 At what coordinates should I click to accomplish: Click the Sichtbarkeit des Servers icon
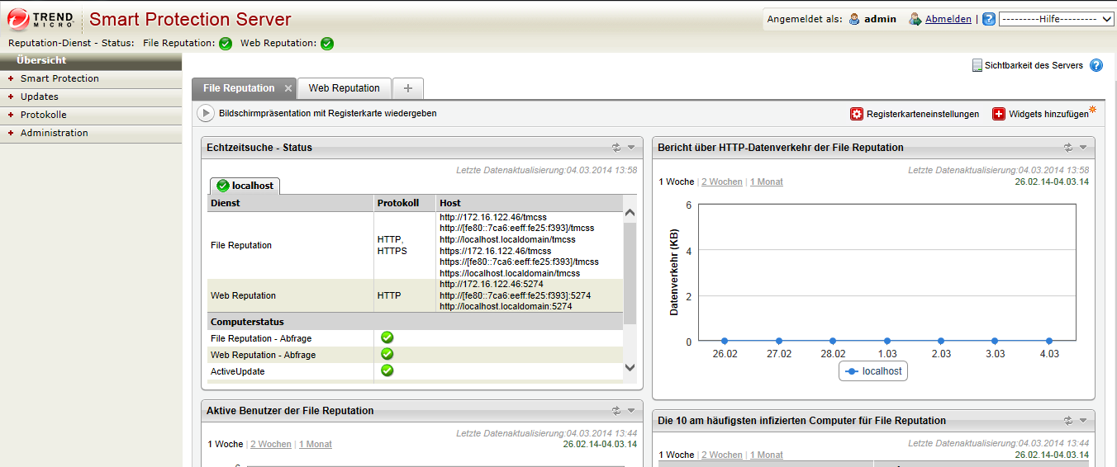977,65
